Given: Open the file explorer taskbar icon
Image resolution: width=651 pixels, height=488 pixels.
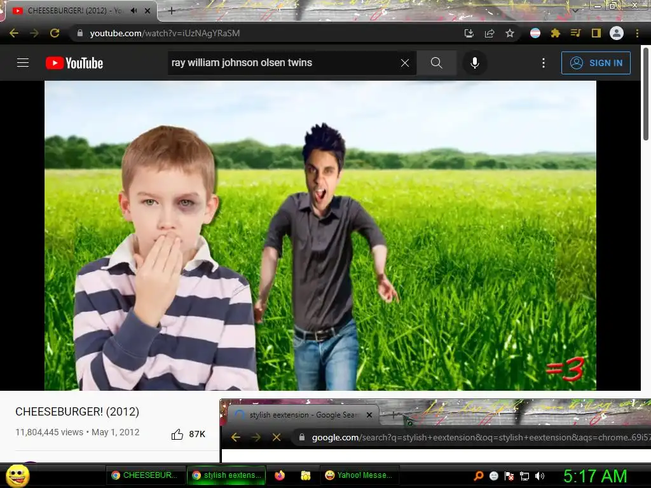Looking at the screenshot, I should 306,475.
